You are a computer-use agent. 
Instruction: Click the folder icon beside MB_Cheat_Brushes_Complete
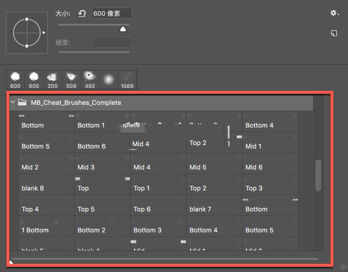coord(22,103)
